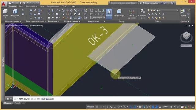The height and width of the screenshot is (110, 196).
Task: Click the Undo arrow in quick access toolbar
Action: pyautogui.click(x=28, y=3)
